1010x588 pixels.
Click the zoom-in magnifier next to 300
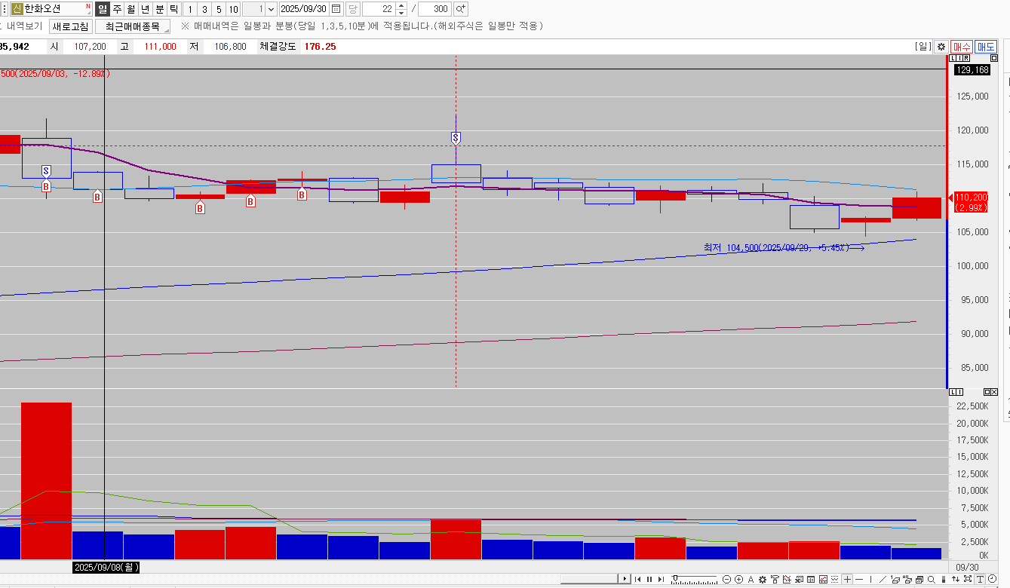[460, 9]
